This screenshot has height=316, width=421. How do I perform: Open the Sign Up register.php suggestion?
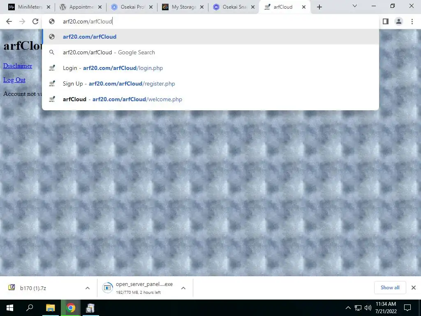click(x=210, y=83)
